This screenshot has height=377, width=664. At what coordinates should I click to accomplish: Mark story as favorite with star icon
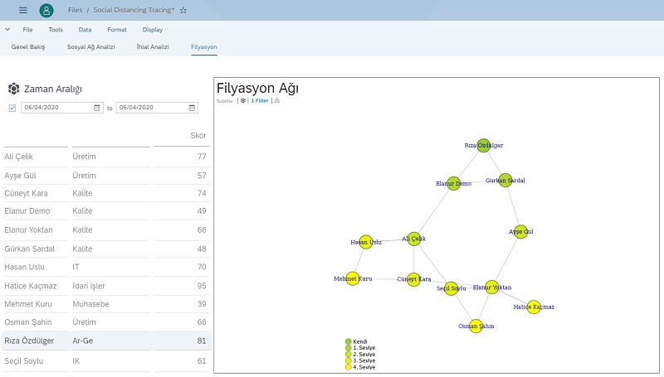[183, 10]
